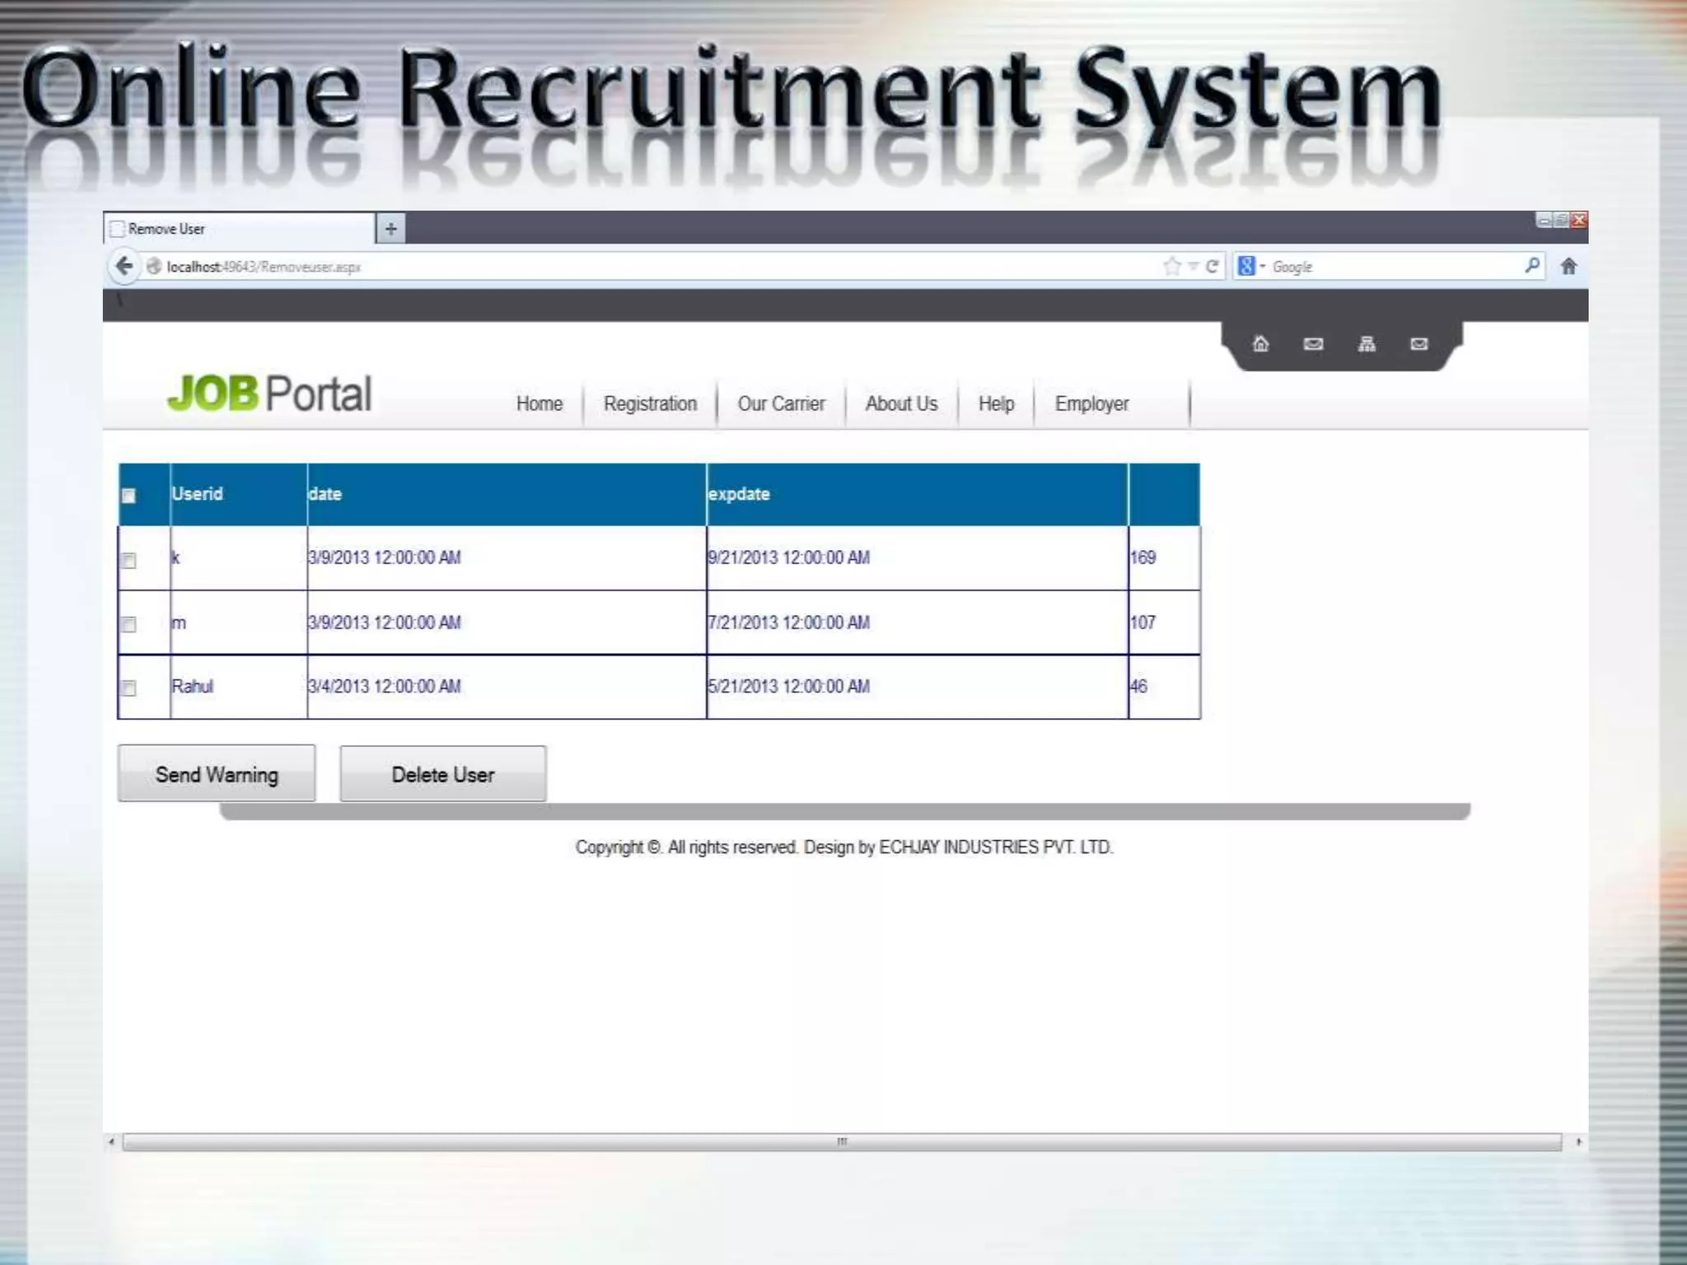Click the reload page icon

[x=1212, y=266]
